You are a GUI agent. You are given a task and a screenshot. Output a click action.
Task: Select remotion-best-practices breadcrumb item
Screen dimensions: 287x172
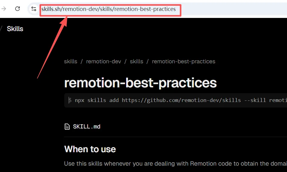click(184, 61)
